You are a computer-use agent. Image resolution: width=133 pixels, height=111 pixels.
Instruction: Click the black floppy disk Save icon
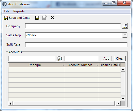tap(37, 18)
